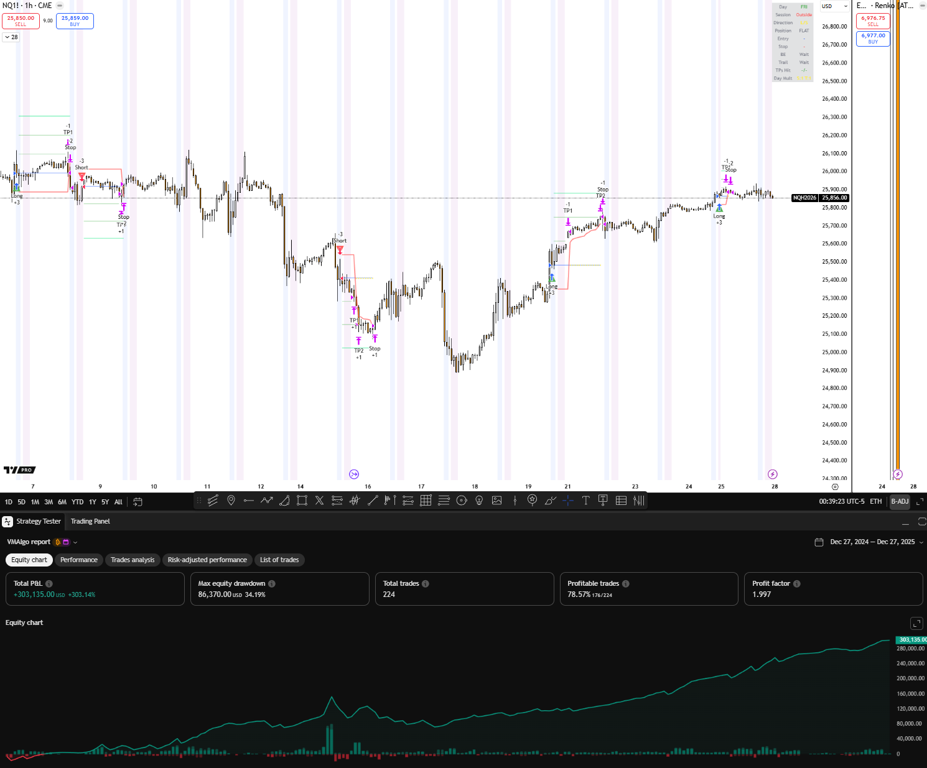Viewport: 927px width, 768px height.
Task: Open the lightbulb ideas tool
Action: pos(479,501)
